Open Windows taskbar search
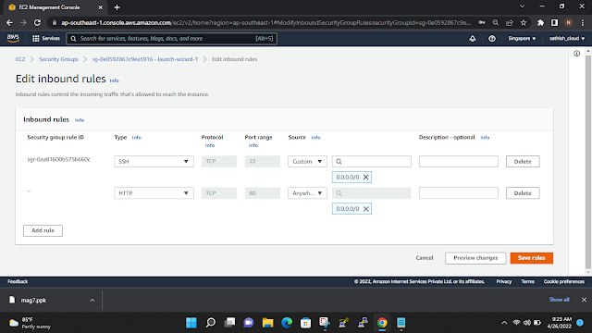 coord(211,323)
